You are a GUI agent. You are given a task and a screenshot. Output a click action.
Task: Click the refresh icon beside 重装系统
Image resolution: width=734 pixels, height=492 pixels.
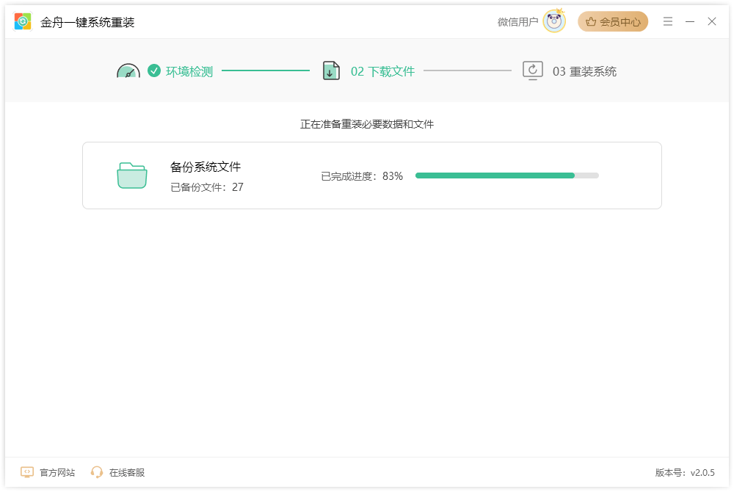coord(531,70)
